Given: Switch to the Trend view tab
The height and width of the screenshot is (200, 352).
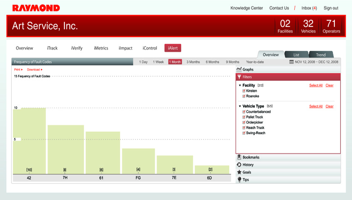Looking at the screenshot, I should pyautogui.click(x=321, y=55).
